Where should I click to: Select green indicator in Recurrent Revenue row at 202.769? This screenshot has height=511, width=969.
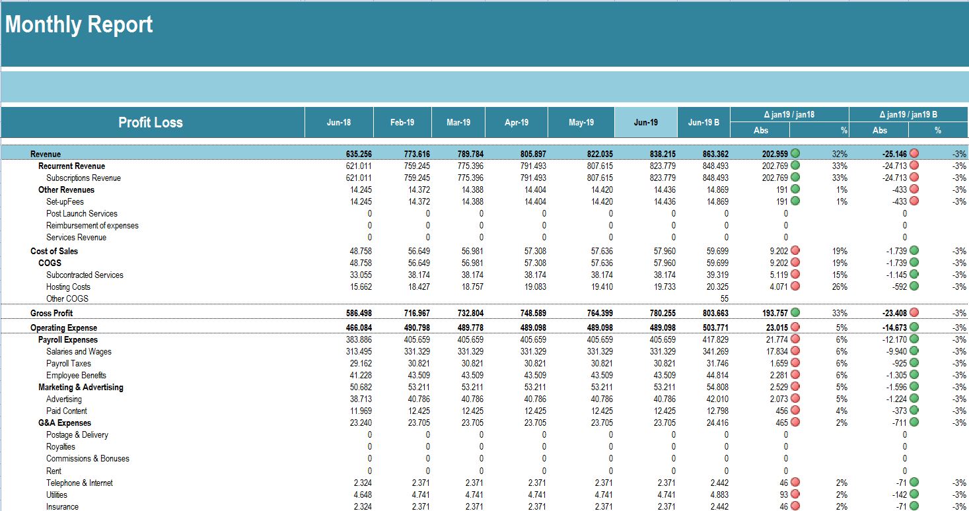tap(795, 166)
